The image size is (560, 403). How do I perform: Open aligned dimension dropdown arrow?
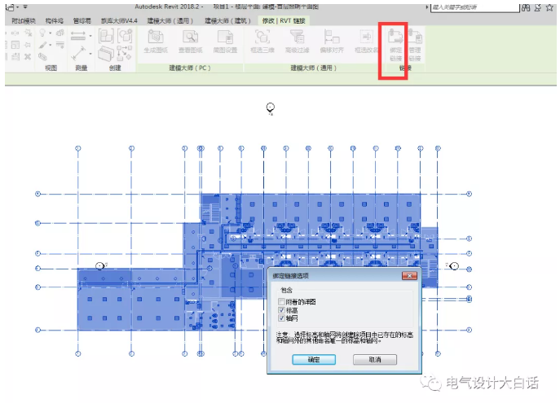tap(90, 36)
